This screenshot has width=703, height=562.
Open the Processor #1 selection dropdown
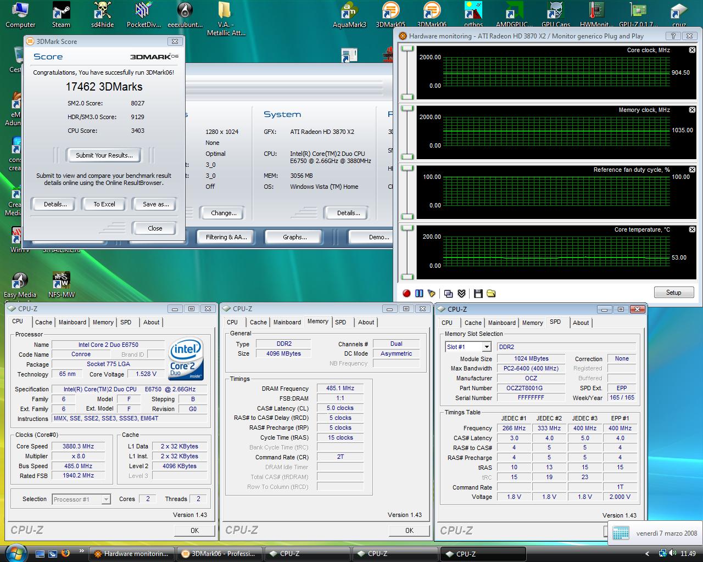106,499
